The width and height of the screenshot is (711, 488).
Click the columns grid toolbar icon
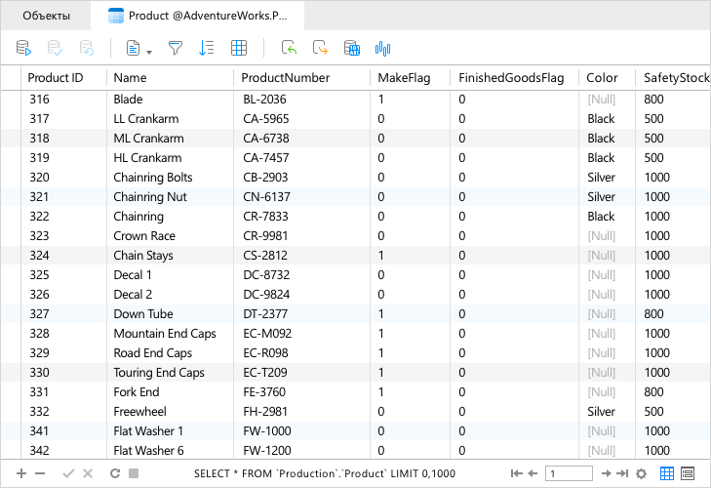tap(239, 48)
